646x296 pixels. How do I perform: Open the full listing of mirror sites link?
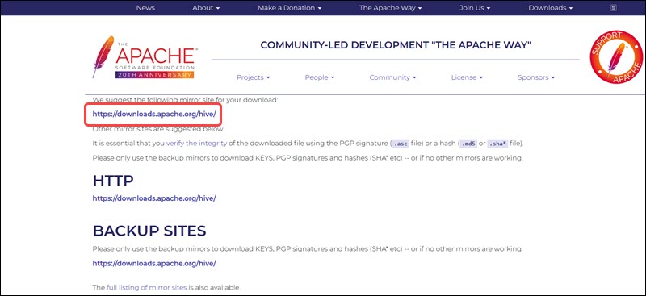point(147,287)
